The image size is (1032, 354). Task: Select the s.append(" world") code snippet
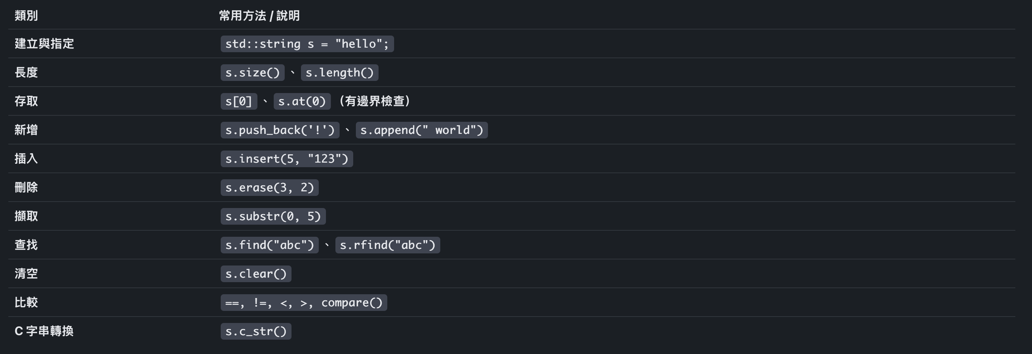click(x=421, y=130)
